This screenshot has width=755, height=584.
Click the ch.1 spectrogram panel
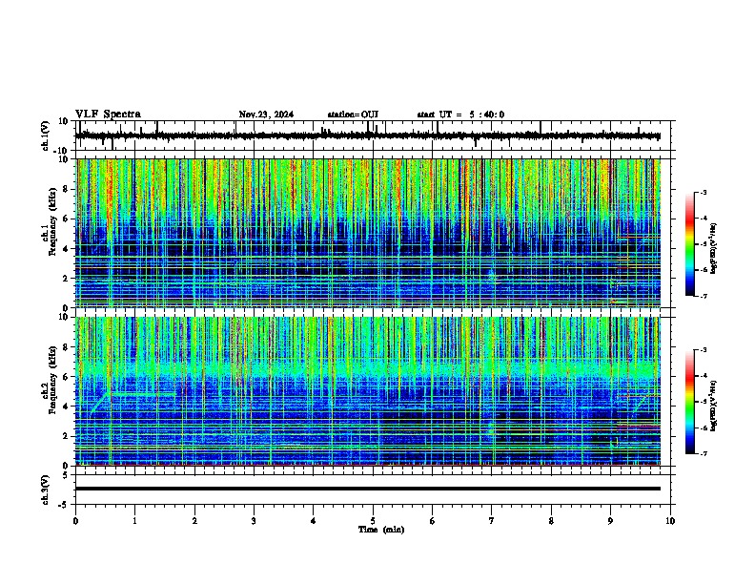pos(368,233)
